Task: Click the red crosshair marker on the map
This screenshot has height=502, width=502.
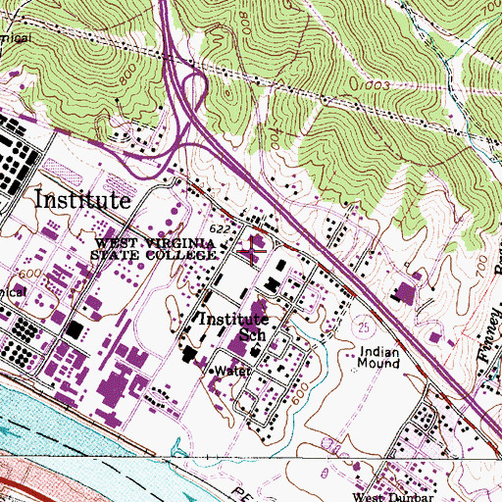Action: (252, 251)
